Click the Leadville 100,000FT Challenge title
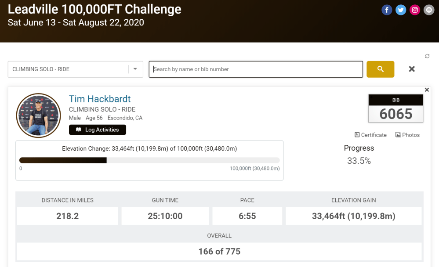439x267 pixels. click(94, 9)
